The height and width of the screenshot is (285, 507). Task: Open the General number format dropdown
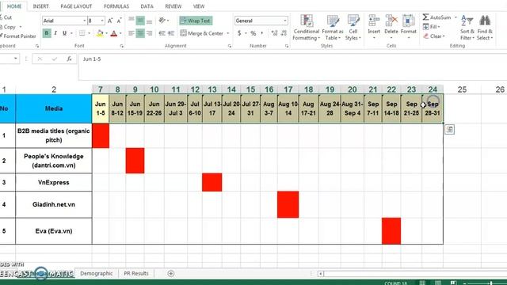click(x=285, y=21)
